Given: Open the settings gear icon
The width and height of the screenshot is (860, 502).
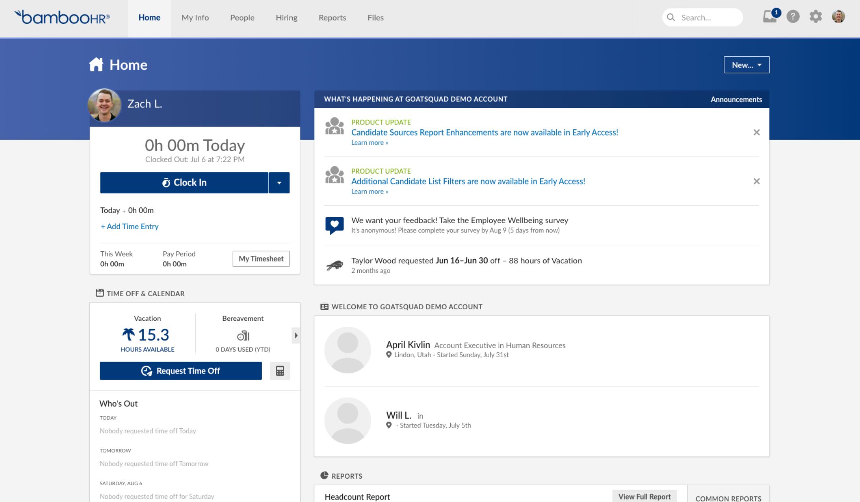Looking at the screenshot, I should point(816,17).
